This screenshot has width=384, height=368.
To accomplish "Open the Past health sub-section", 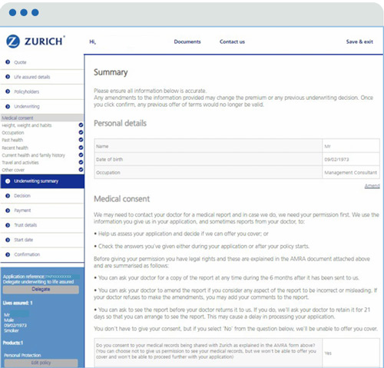I will tap(12, 140).
